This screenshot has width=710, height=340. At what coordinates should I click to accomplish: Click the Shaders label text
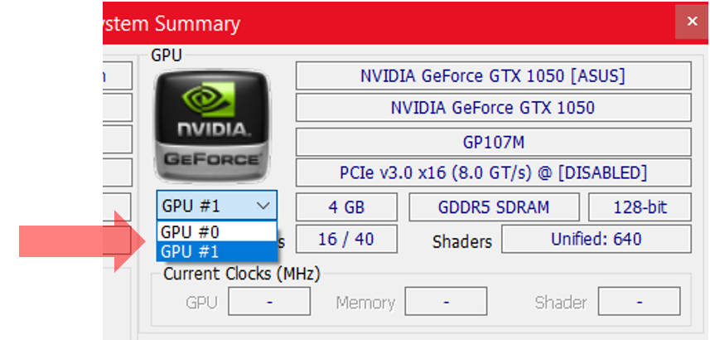(462, 242)
